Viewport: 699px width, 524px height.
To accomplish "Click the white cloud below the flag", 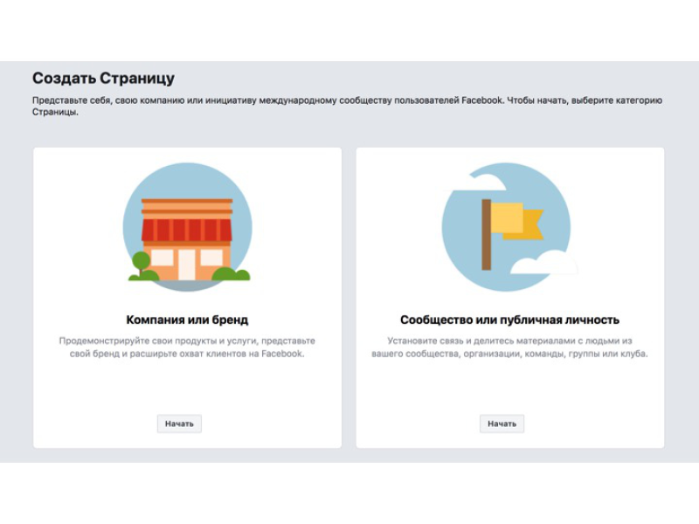I will 543,263.
